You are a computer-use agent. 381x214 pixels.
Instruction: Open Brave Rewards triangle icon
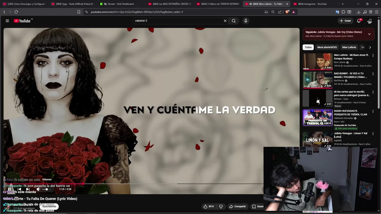(x=293, y=12)
